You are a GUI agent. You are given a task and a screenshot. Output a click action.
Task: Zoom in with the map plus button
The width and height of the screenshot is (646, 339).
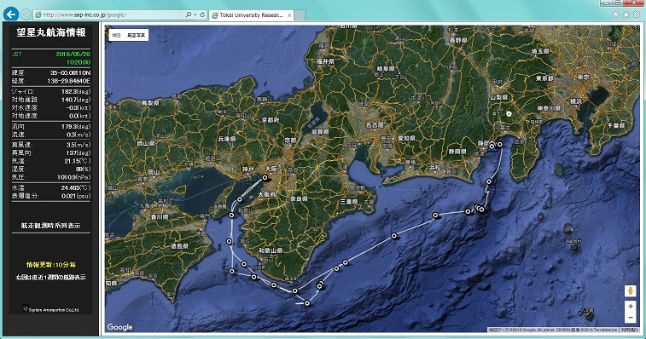point(631,306)
